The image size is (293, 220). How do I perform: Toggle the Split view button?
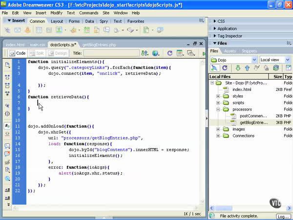pyautogui.click(x=37, y=53)
